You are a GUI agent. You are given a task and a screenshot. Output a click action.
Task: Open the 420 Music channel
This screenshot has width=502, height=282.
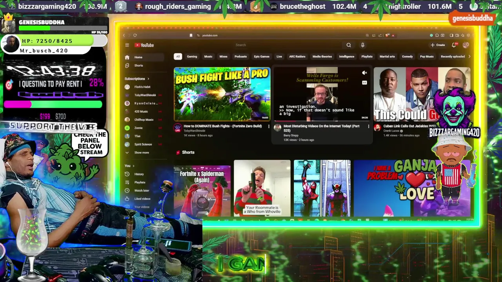(143, 112)
